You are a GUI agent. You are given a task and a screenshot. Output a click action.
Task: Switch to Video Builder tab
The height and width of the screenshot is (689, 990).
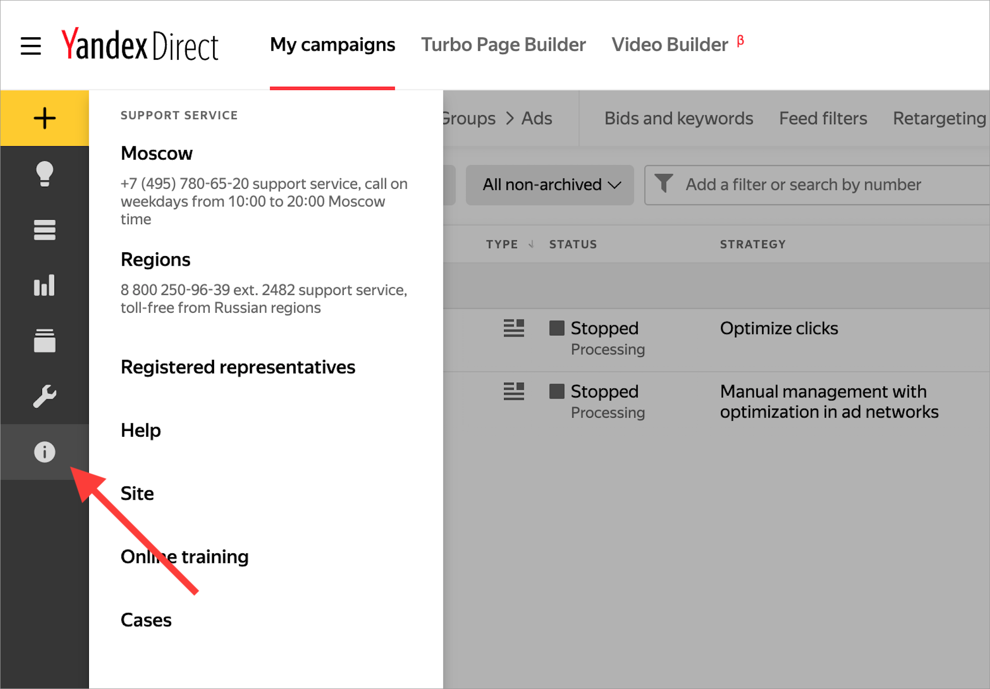tap(669, 45)
